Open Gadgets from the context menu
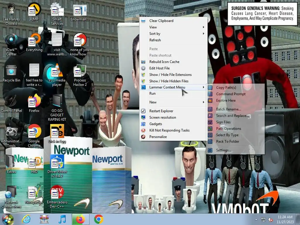This screenshot has width=300, height=225. click(173, 124)
